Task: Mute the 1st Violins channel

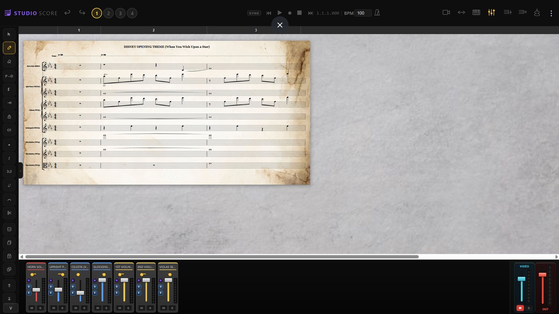Action: [x=119, y=308]
